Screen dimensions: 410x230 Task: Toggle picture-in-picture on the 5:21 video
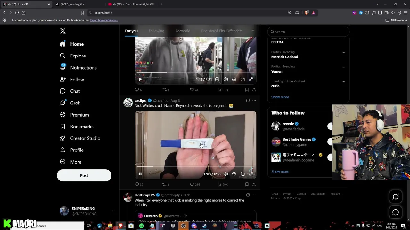(242, 79)
